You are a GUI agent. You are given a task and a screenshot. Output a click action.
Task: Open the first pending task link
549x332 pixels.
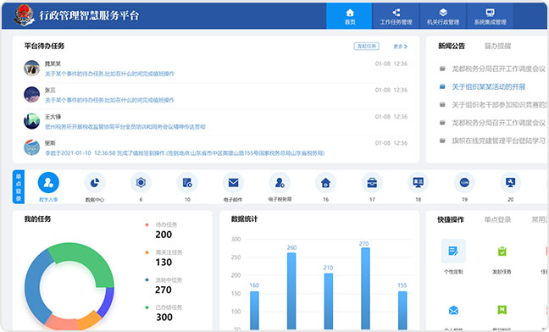tap(109, 74)
